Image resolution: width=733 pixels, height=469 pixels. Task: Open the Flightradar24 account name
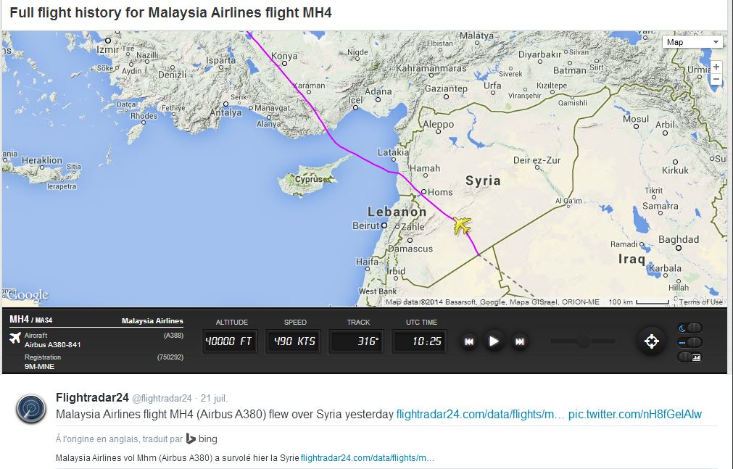[x=92, y=397]
